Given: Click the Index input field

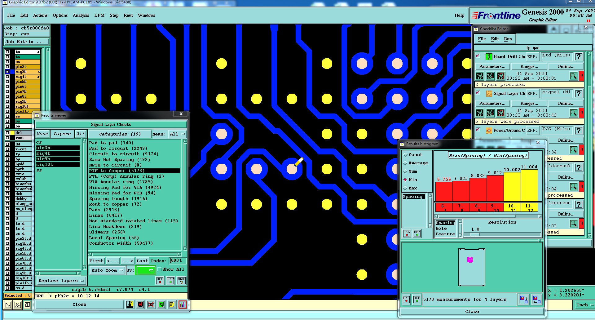Looking at the screenshot, I should 178,260.
